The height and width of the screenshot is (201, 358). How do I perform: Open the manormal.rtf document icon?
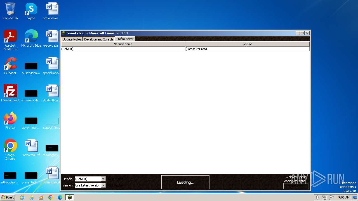(31, 148)
